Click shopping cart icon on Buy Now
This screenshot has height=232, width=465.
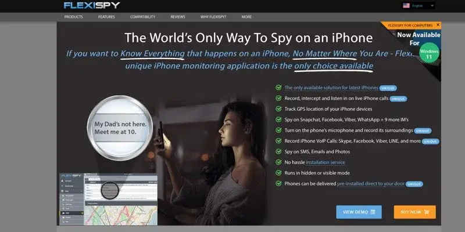tap(427, 212)
